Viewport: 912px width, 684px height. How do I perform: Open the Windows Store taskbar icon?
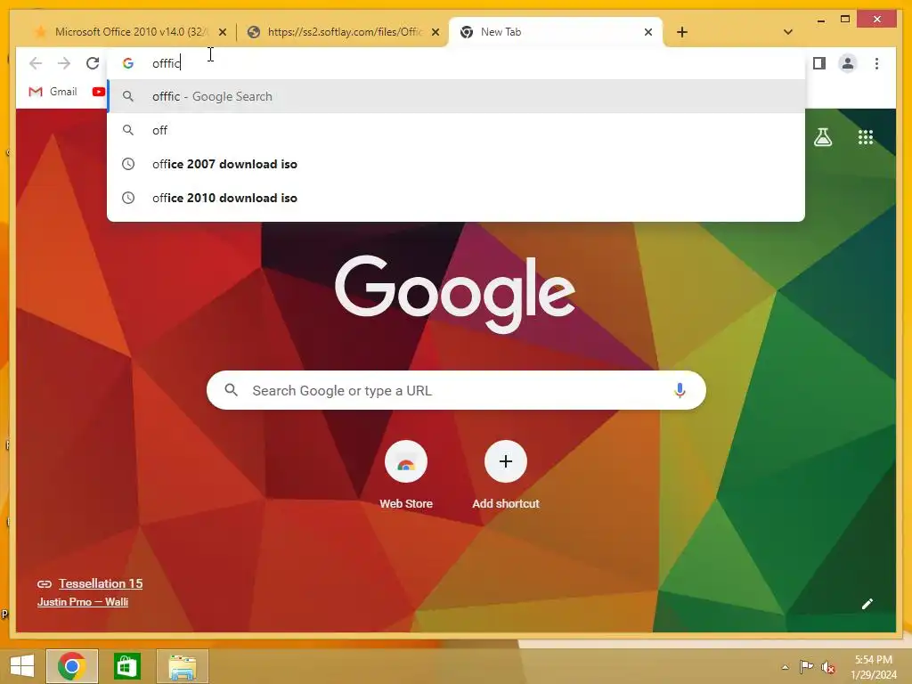click(x=126, y=666)
